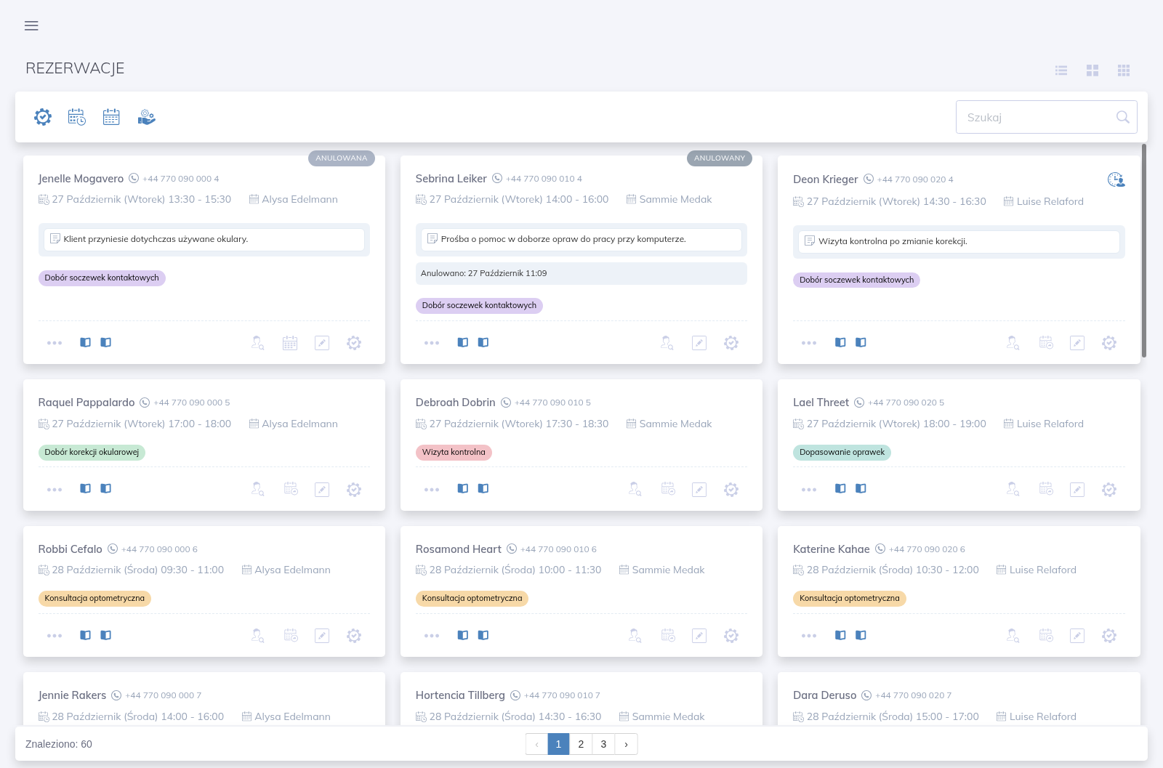Go to page 2 of results
This screenshot has height=768, width=1163.
[x=581, y=744]
